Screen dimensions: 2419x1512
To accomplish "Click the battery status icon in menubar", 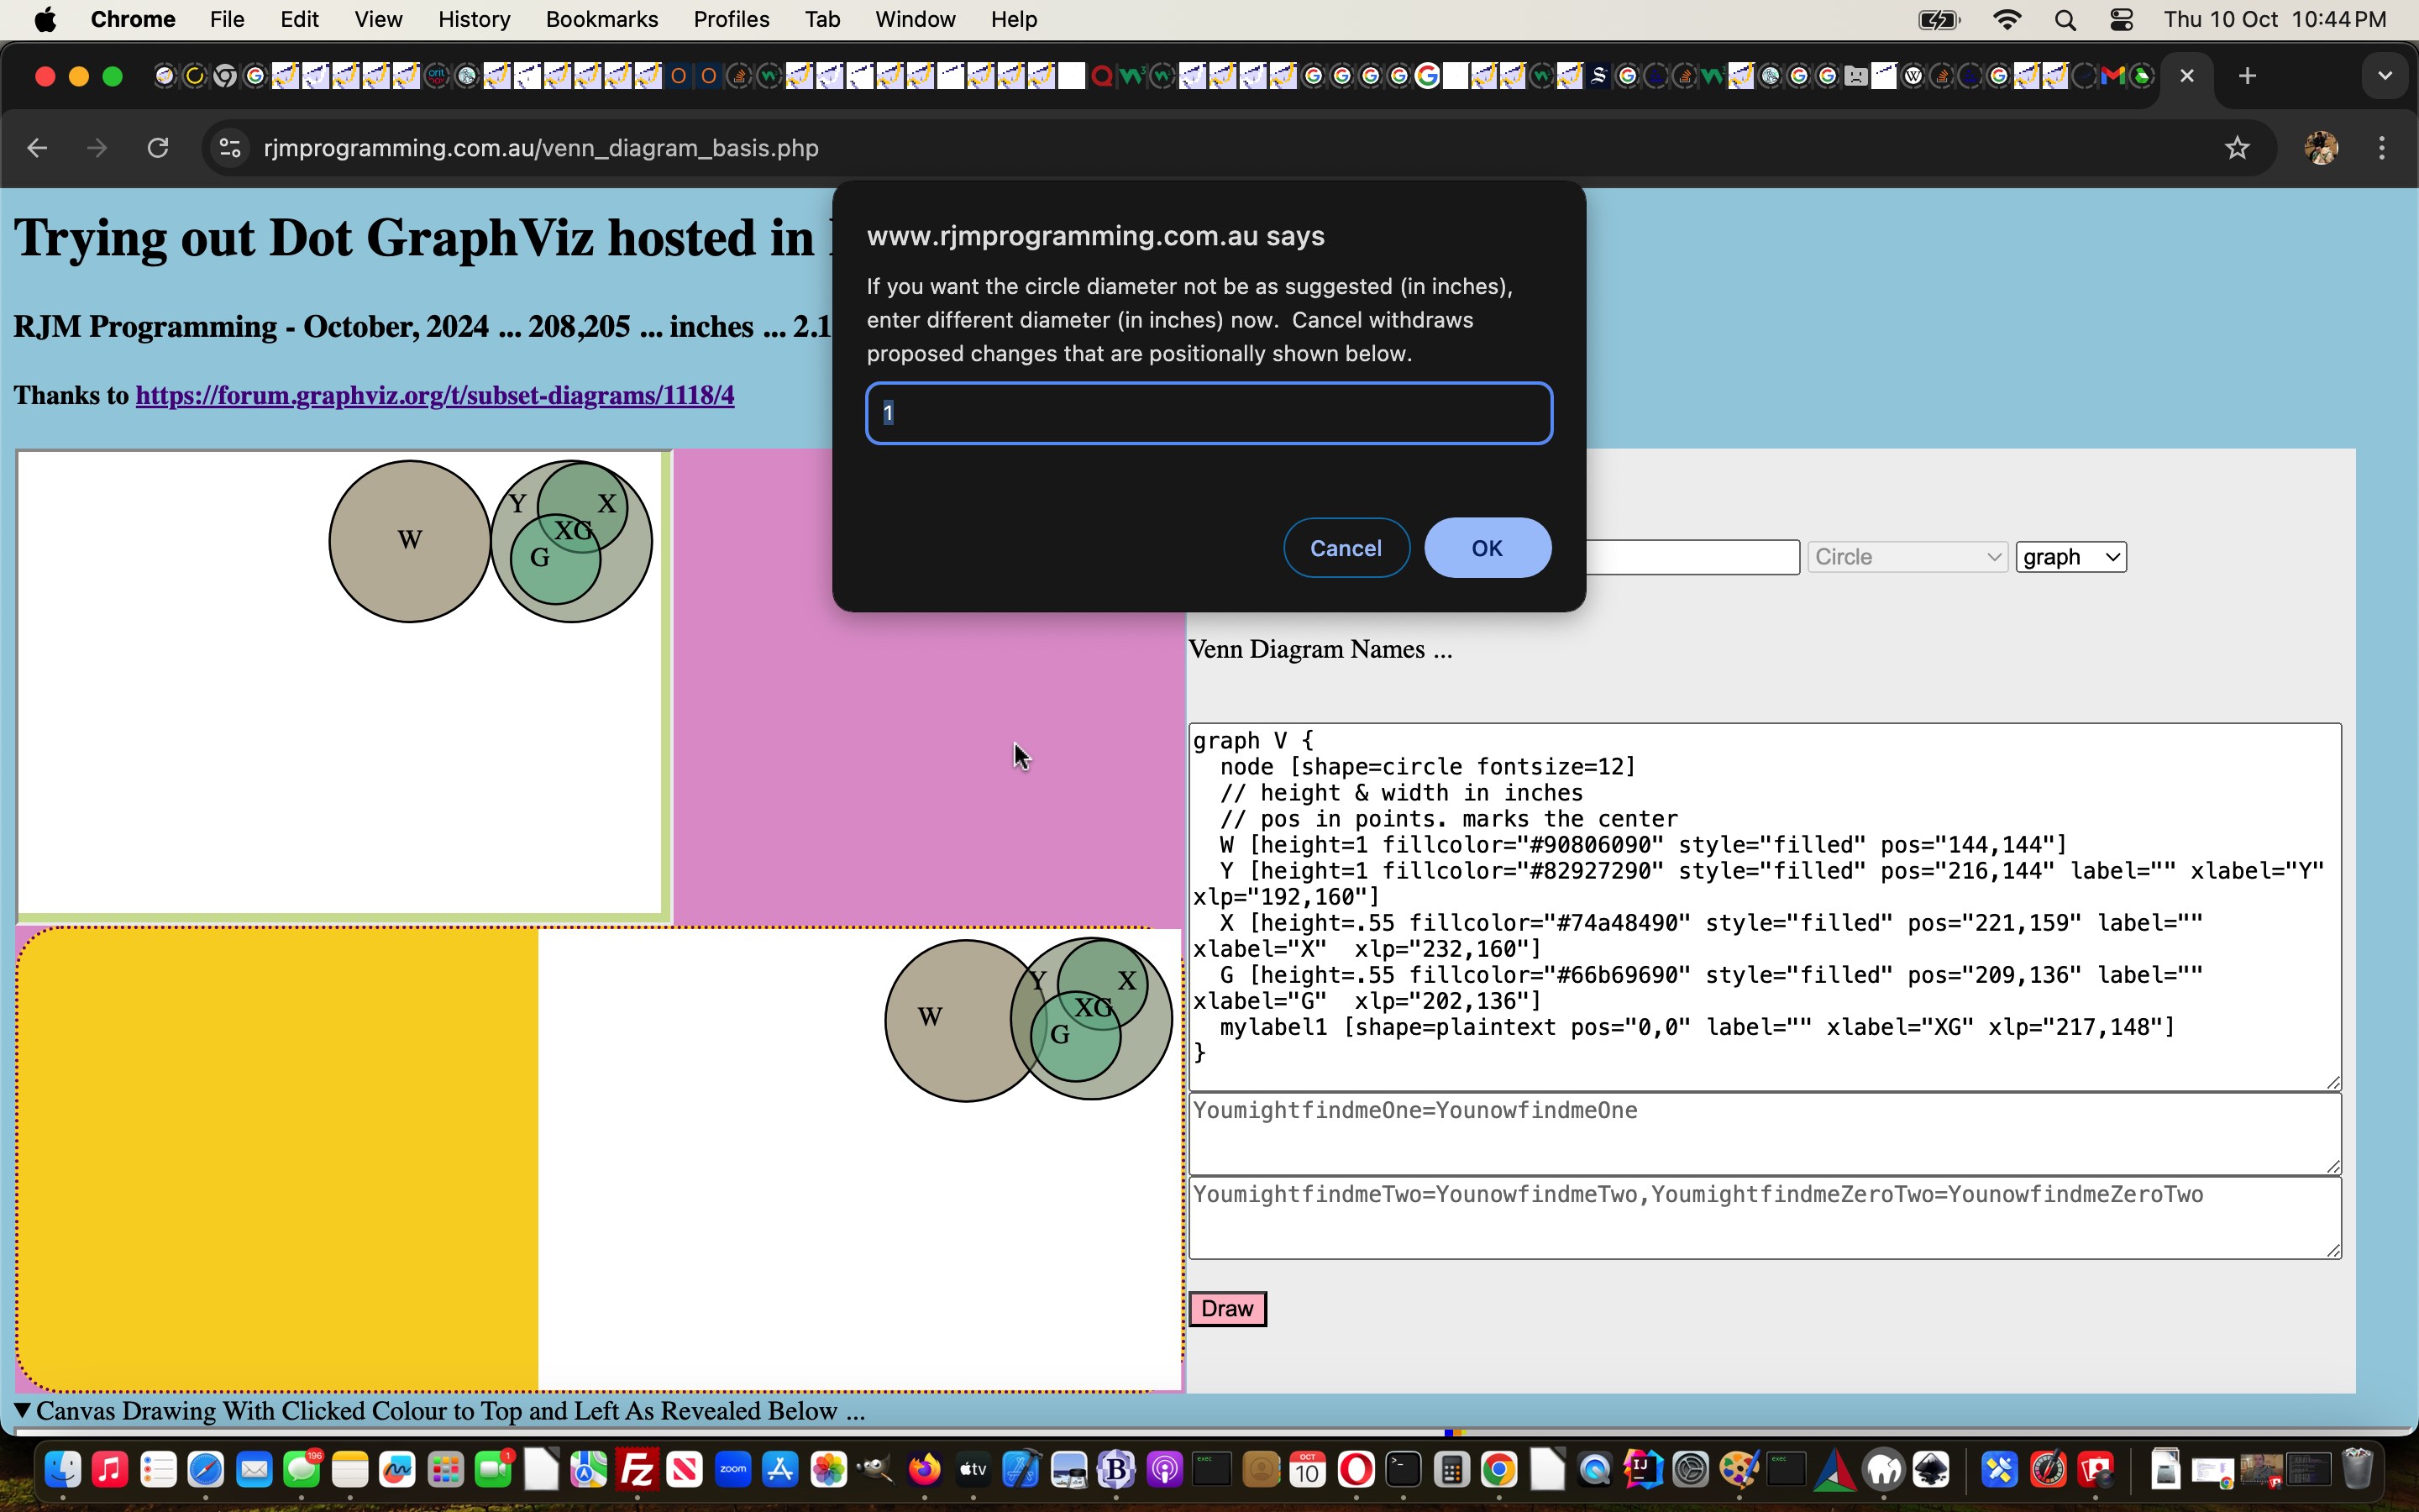I will pos(1939,21).
